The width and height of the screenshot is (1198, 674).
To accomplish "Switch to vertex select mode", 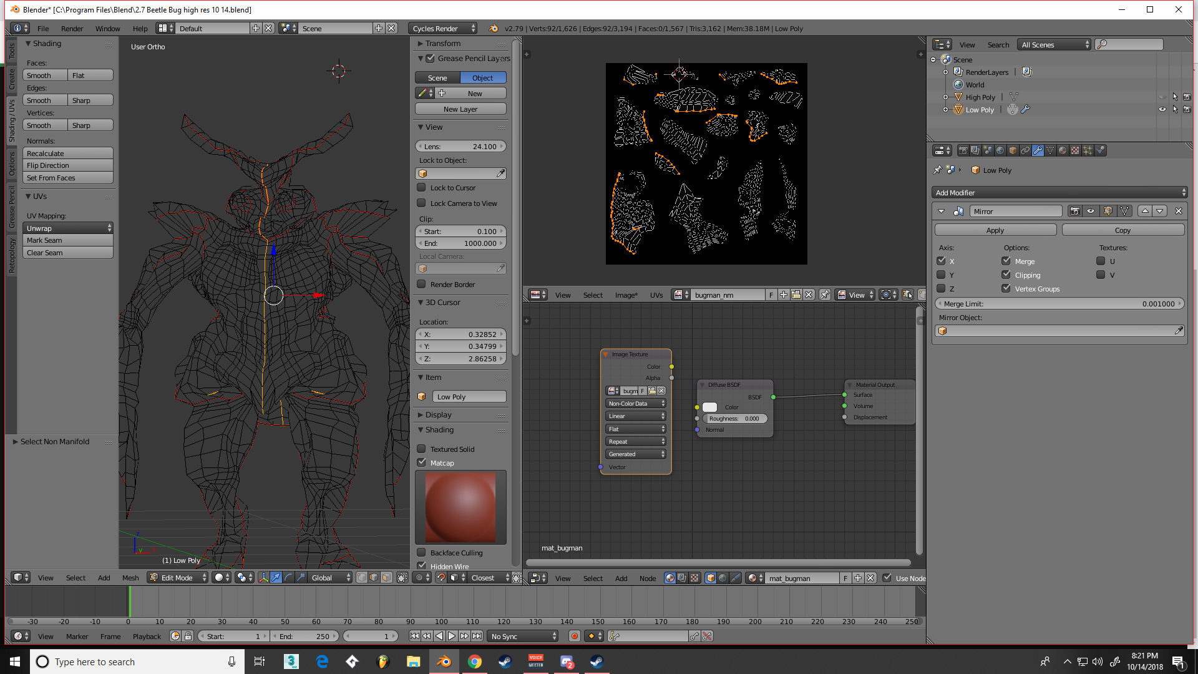I will point(362,578).
